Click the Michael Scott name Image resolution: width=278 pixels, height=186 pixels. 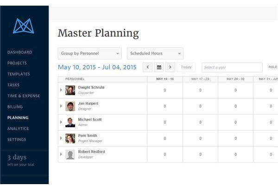[x=90, y=120]
